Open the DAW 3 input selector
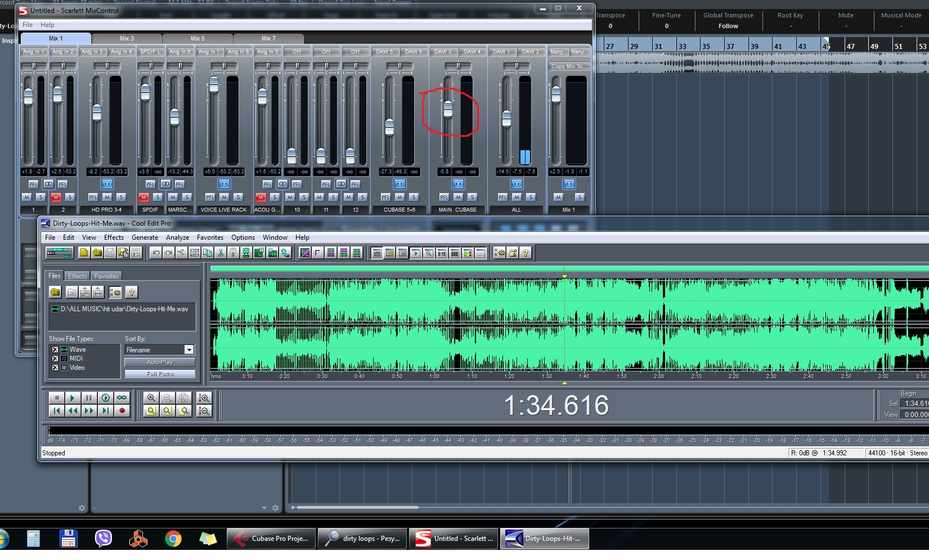 pos(443,52)
